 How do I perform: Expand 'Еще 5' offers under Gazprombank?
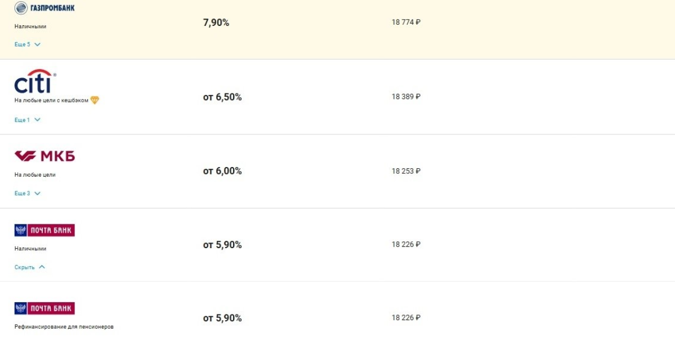click(28, 44)
